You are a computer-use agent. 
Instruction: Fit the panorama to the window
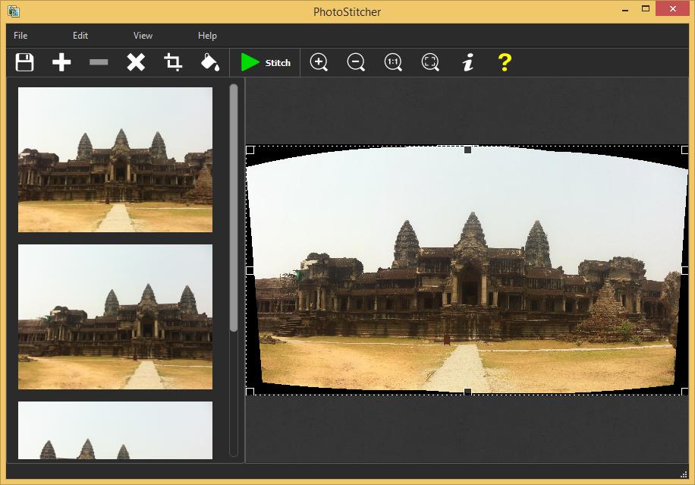[x=429, y=62]
